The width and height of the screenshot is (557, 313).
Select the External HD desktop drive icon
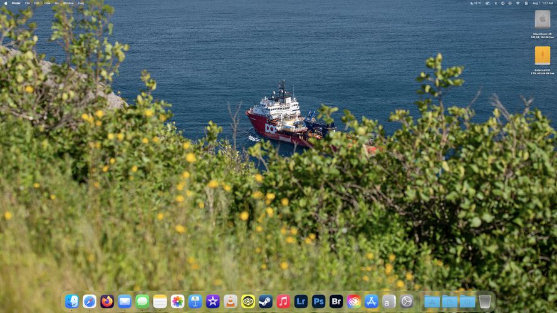[x=543, y=55]
